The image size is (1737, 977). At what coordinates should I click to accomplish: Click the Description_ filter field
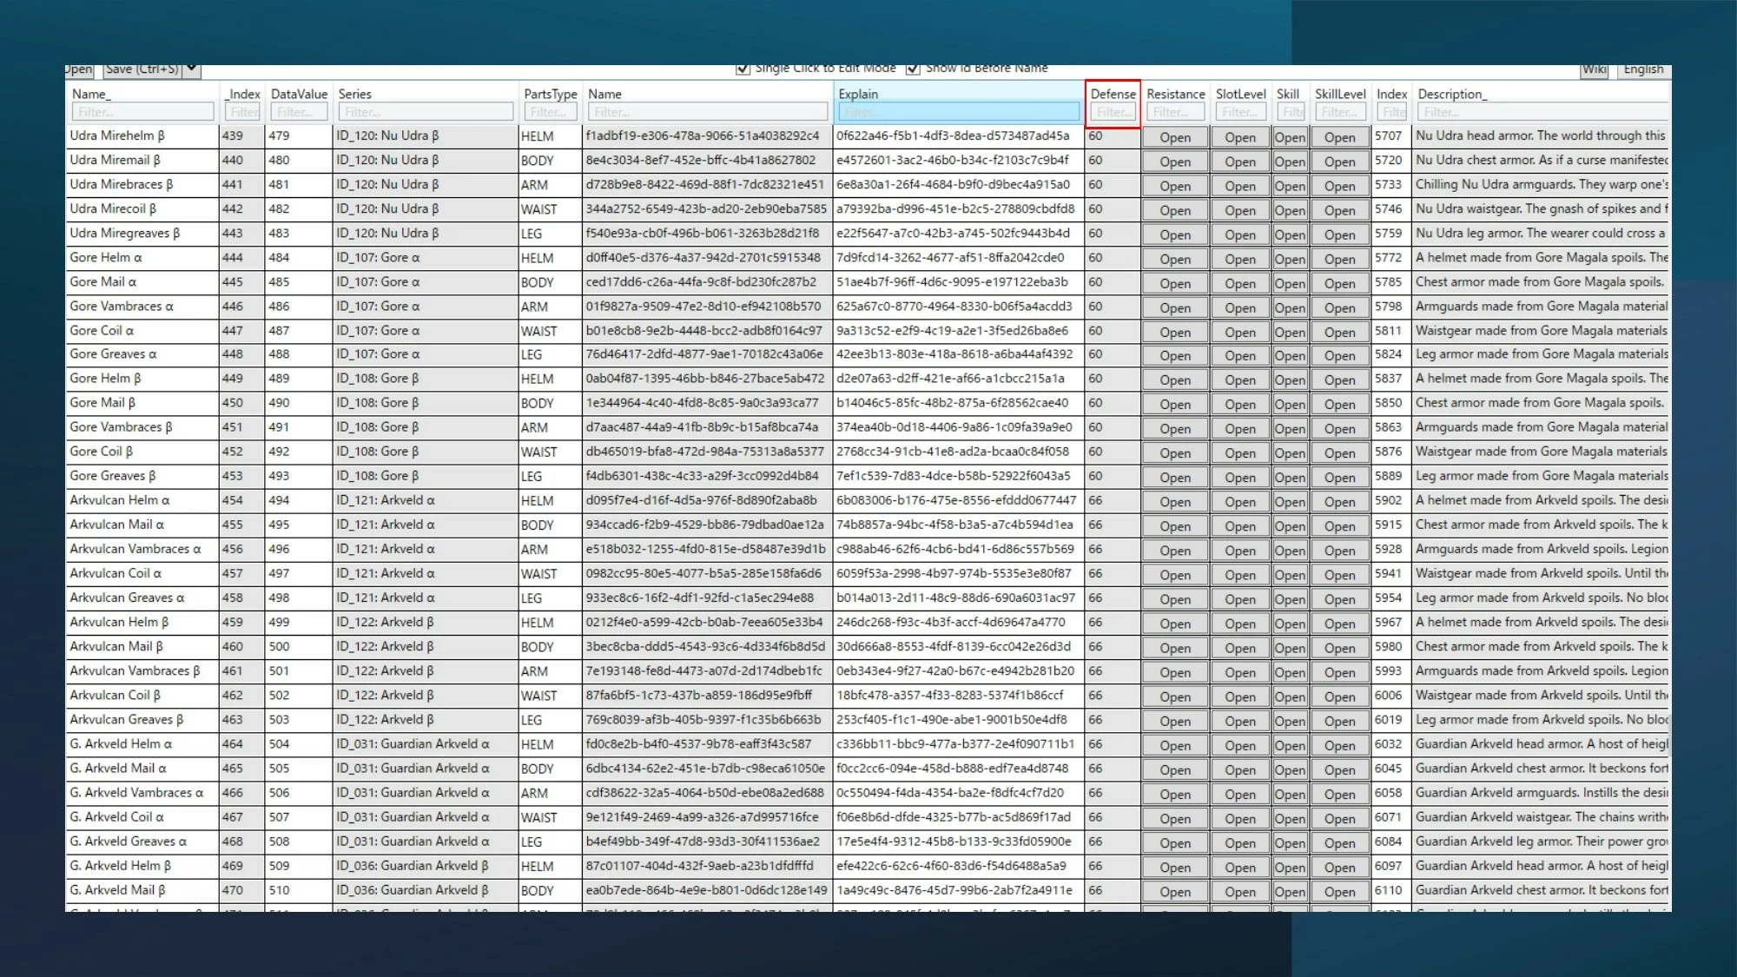tap(1542, 112)
